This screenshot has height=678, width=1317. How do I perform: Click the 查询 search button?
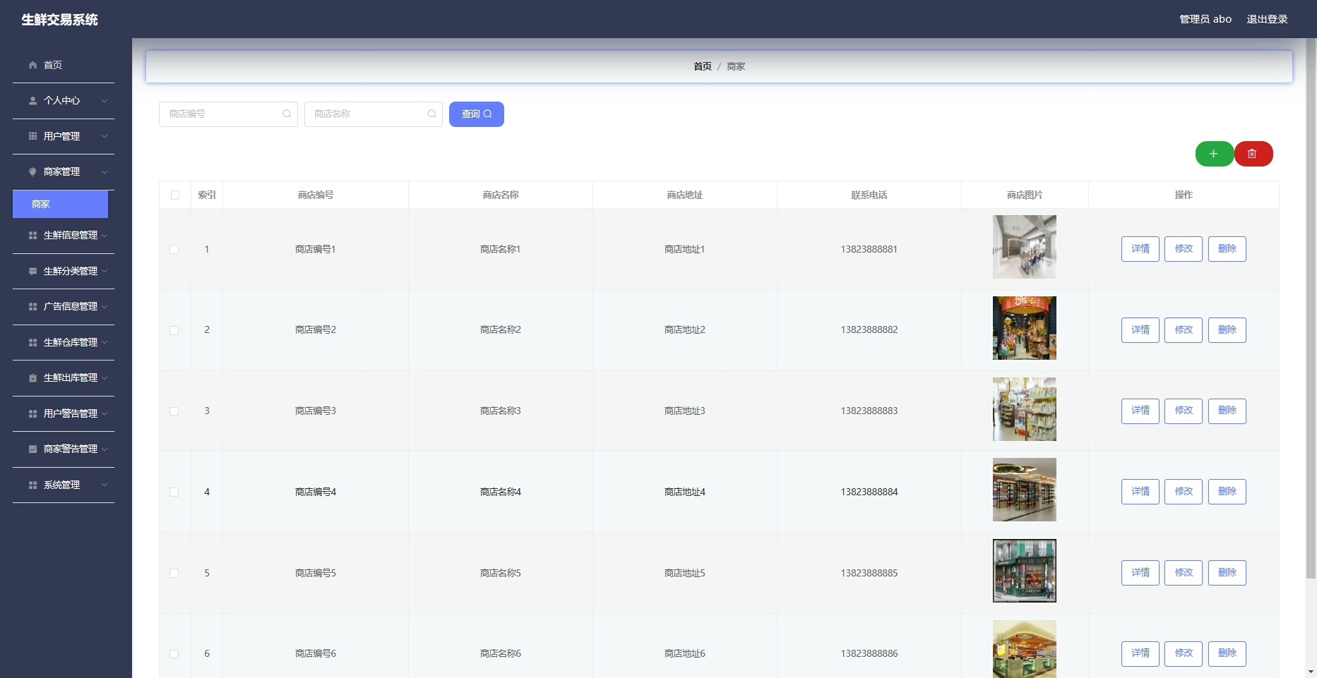pyautogui.click(x=476, y=114)
